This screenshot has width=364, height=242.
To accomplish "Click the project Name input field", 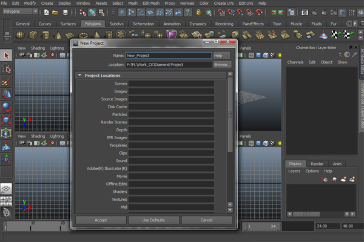I will (x=169, y=55).
